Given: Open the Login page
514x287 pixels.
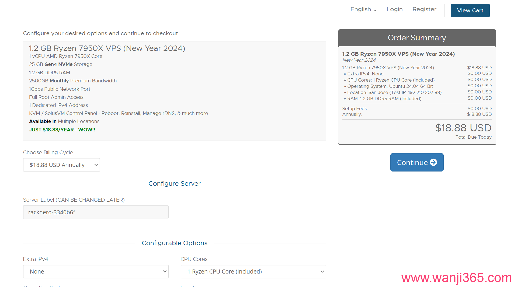Looking at the screenshot, I should pos(394,9).
